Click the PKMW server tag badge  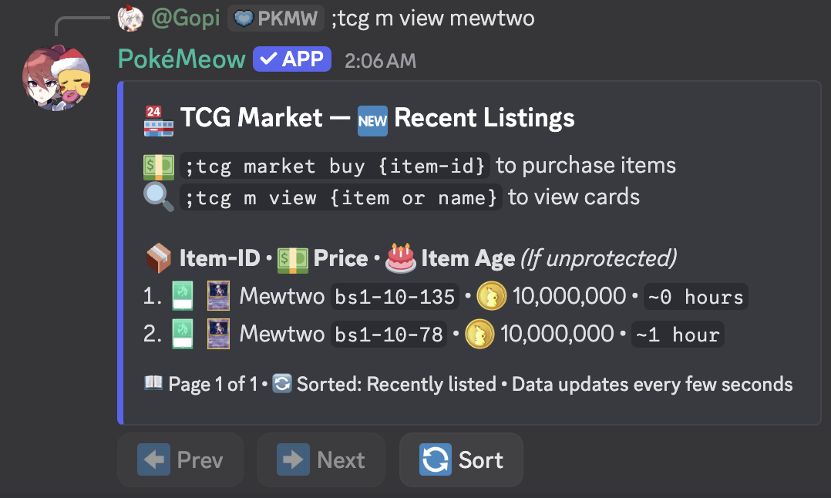point(275,18)
